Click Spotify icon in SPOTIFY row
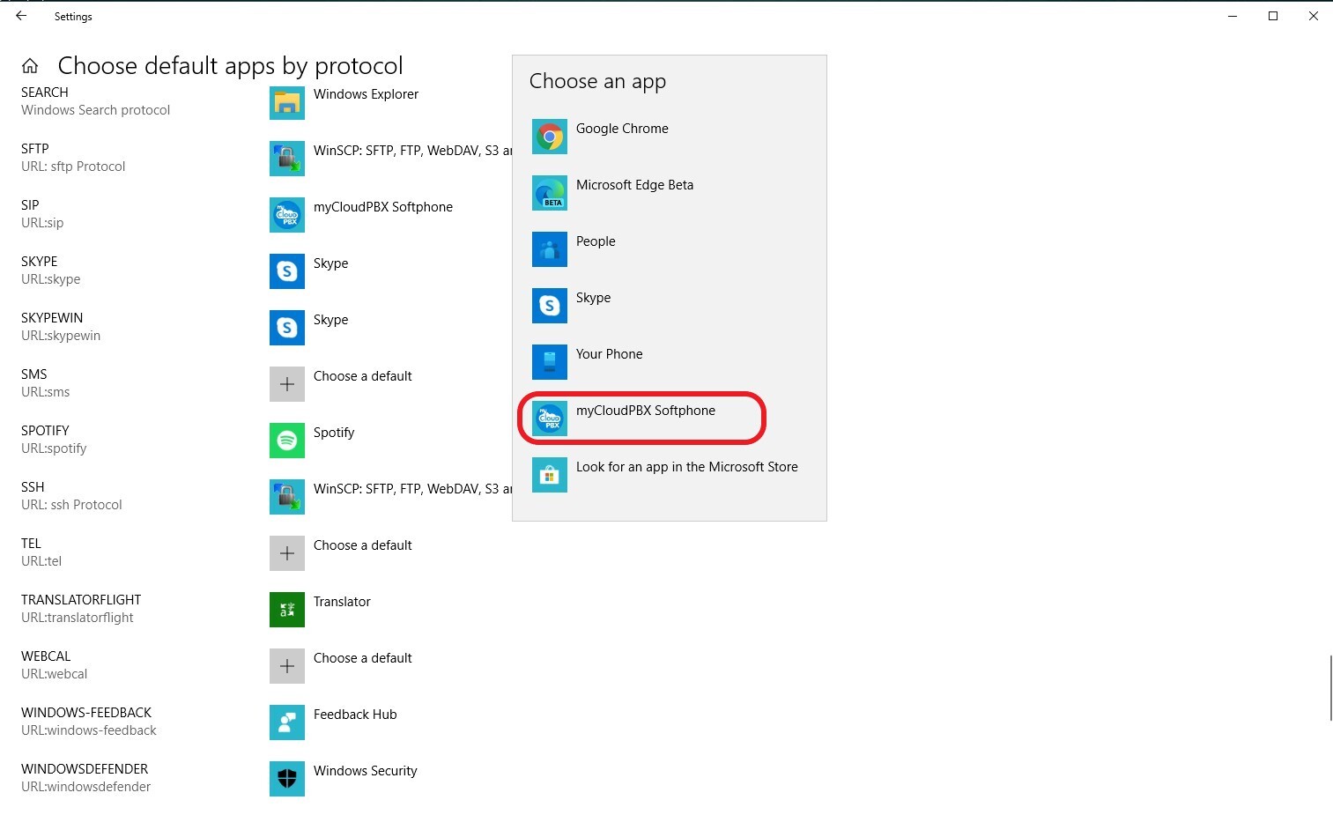The image size is (1333, 815). click(287, 441)
